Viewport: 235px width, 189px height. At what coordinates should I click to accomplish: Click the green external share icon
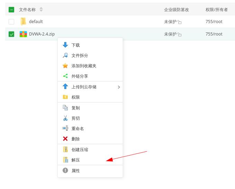click(x=65, y=76)
